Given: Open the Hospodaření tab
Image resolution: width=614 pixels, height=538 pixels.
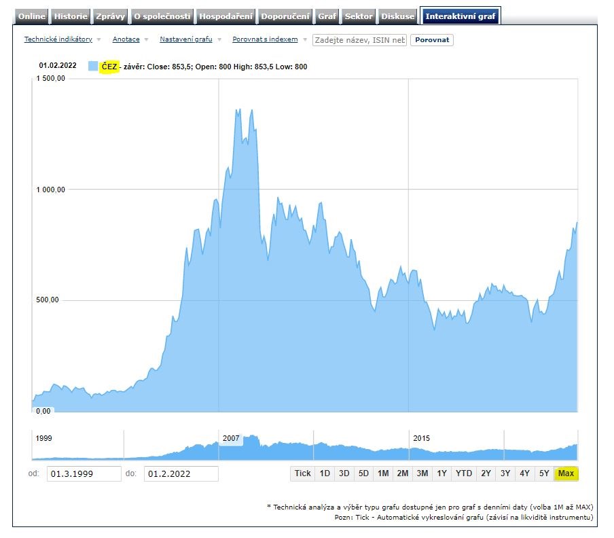Looking at the screenshot, I should point(225,16).
